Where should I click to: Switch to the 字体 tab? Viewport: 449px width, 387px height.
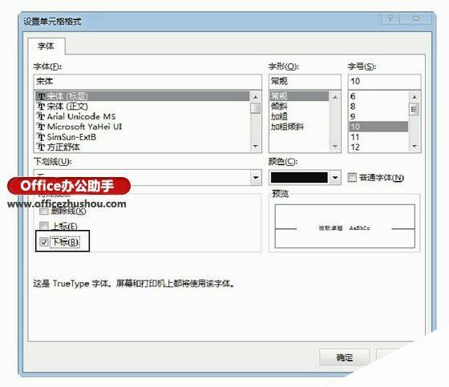pos(47,46)
